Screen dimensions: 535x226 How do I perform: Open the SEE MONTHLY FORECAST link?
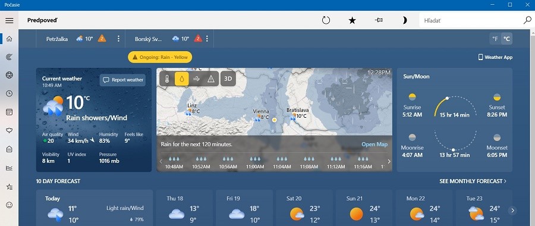pos(473,181)
